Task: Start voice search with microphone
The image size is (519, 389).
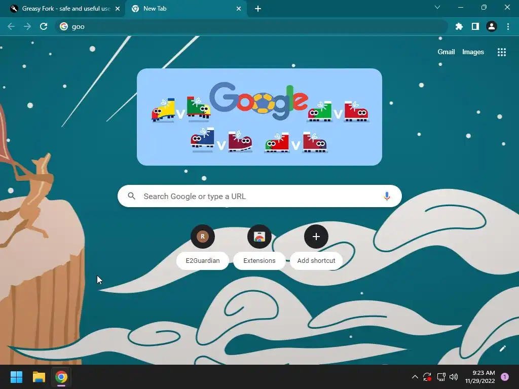Action: [x=387, y=196]
